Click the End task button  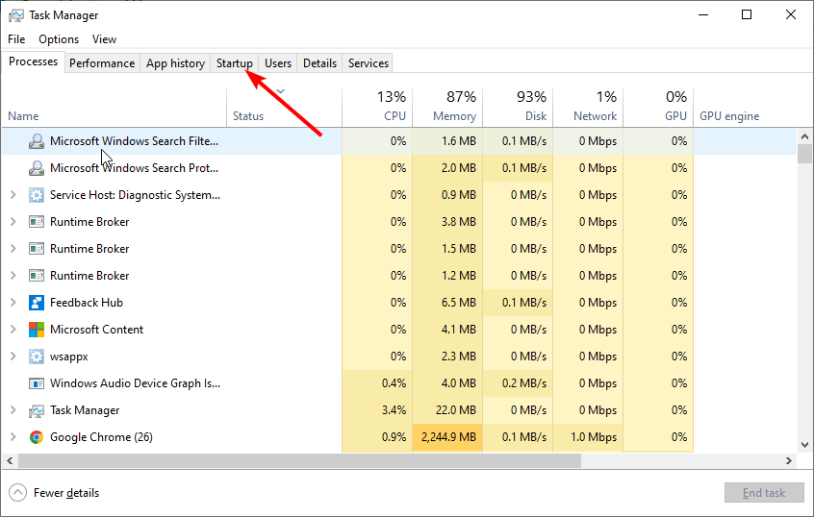(x=764, y=493)
